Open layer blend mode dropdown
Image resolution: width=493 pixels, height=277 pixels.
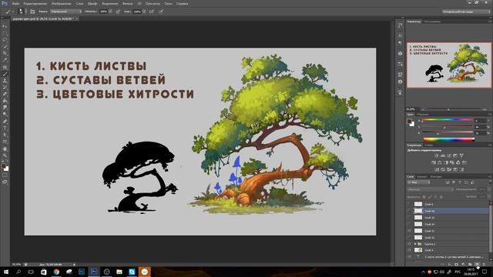coord(430,189)
